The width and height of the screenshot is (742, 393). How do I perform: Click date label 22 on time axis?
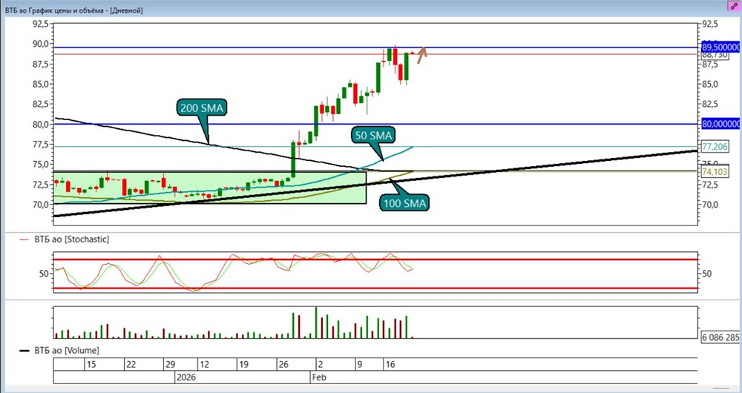click(x=131, y=365)
